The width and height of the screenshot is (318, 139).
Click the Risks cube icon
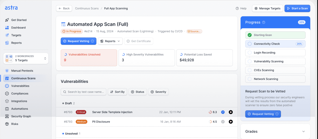tap(7, 124)
